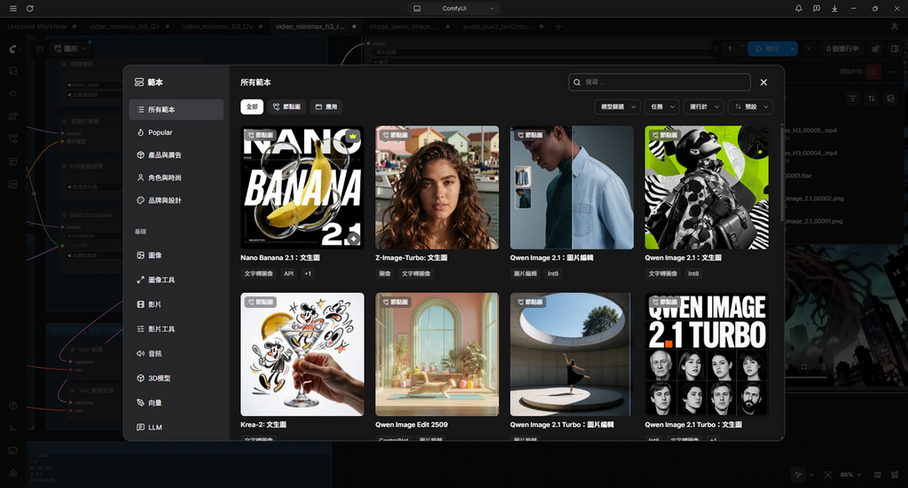Filter templates by 應用 chip
Image resolution: width=908 pixels, height=488 pixels.
326,106
